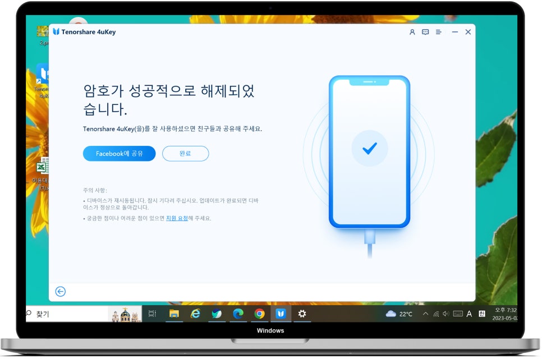Viewport: 542px width, 359px height.
Task: Click the 완료 button
Action: (185, 153)
